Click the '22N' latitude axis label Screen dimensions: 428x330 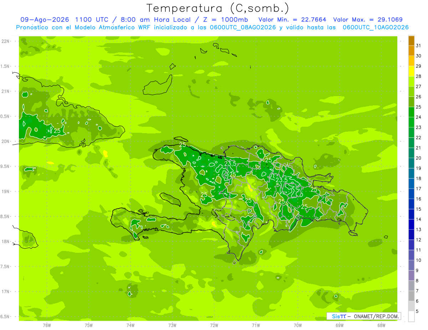pos(5,41)
